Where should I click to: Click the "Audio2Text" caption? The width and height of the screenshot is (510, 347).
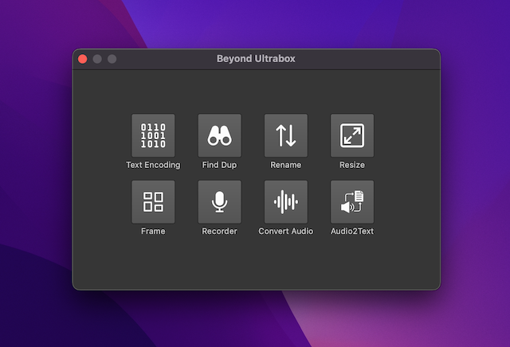click(x=351, y=231)
